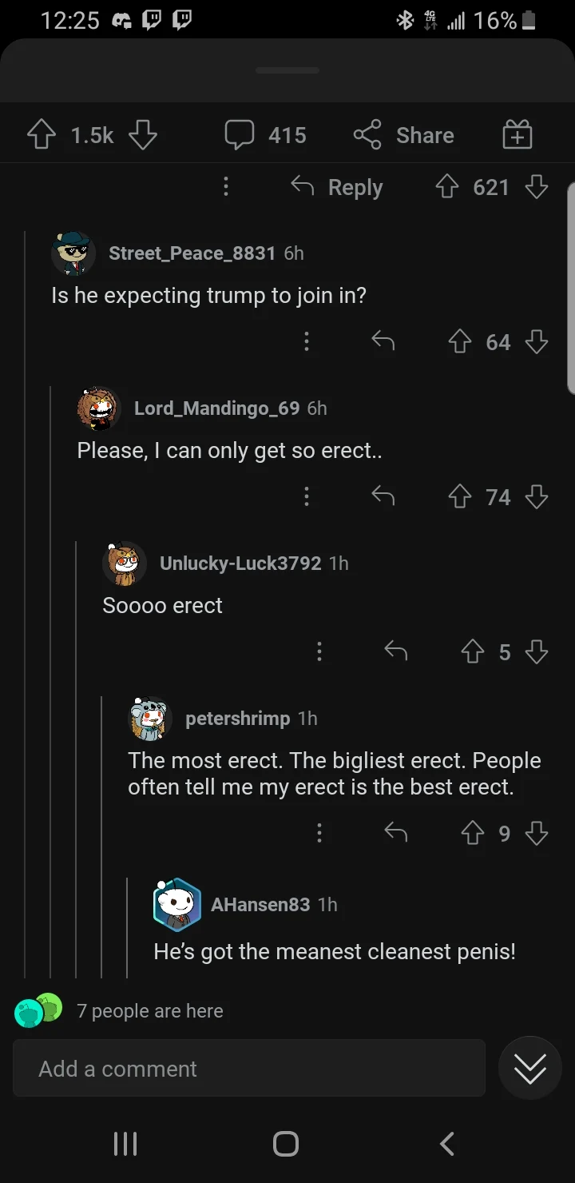
Task: Open recent apps from the navigation bar
Action: (x=125, y=1143)
